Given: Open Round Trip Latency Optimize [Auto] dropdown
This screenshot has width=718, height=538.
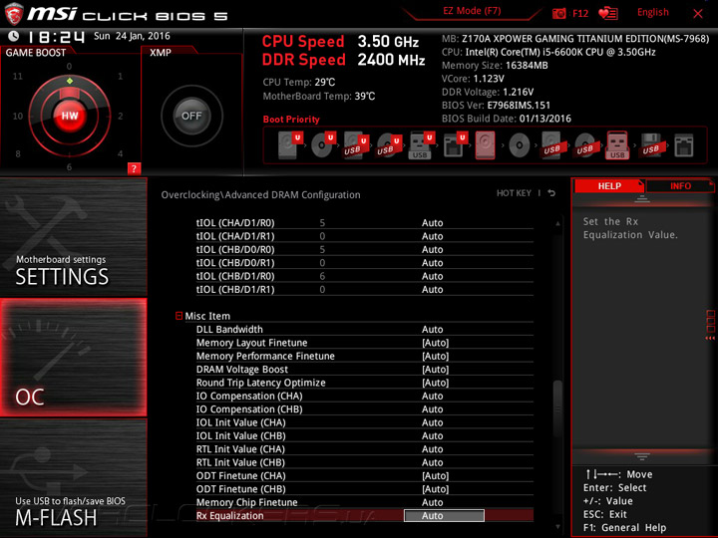Looking at the screenshot, I should pyautogui.click(x=435, y=383).
